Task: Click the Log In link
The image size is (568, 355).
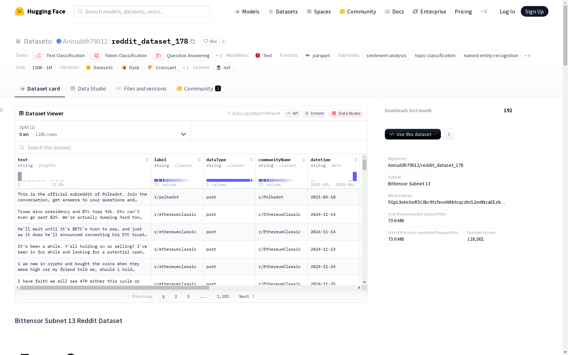Action: pos(507,11)
